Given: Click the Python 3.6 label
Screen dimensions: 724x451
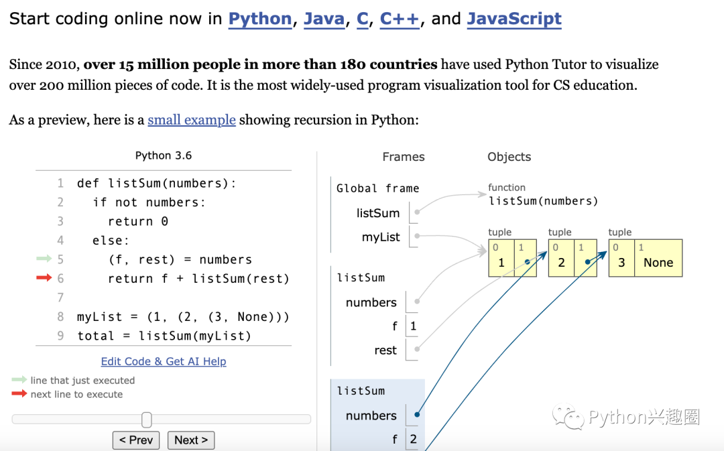Looking at the screenshot, I should point(164,155).
